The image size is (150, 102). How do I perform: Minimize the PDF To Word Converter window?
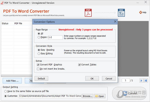point(137,3)
